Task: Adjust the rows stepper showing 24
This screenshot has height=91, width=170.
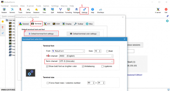Action: click(103, 83)
